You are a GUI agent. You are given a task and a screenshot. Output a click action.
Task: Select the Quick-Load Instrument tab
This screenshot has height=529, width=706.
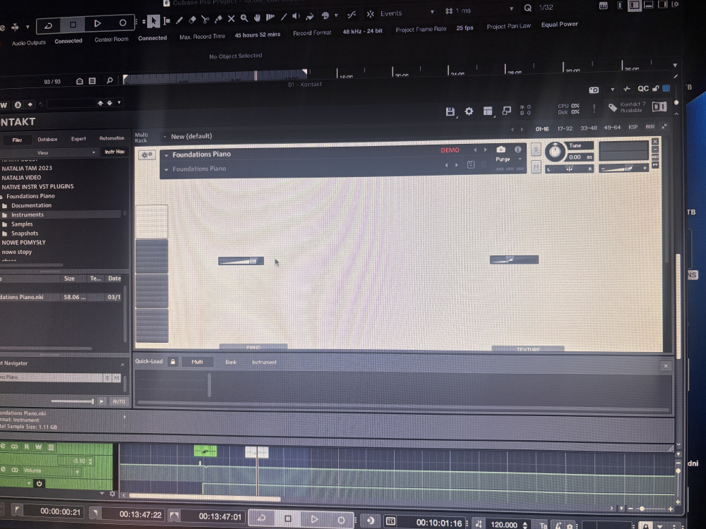click(264, 362)
